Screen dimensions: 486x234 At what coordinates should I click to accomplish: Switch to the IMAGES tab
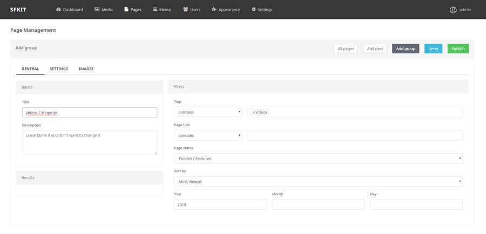[x=86, y=69]
